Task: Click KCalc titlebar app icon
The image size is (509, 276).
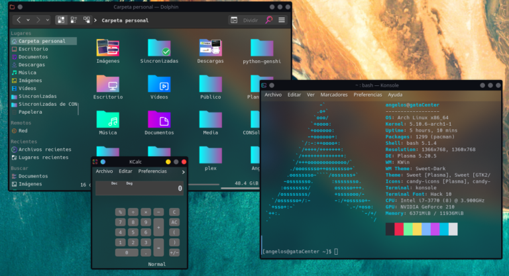Action: [95, 162]
